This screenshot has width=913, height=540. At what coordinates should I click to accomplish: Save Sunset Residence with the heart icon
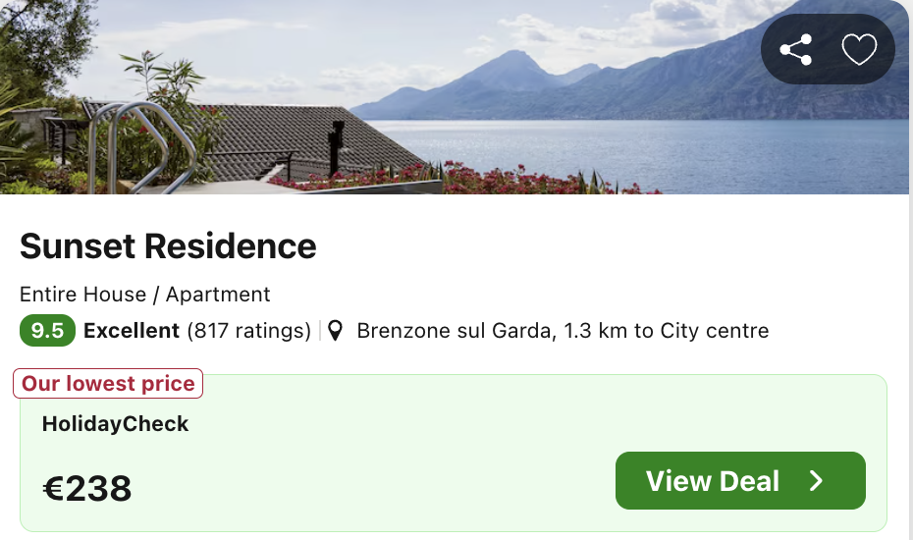(x=859, y=49)
